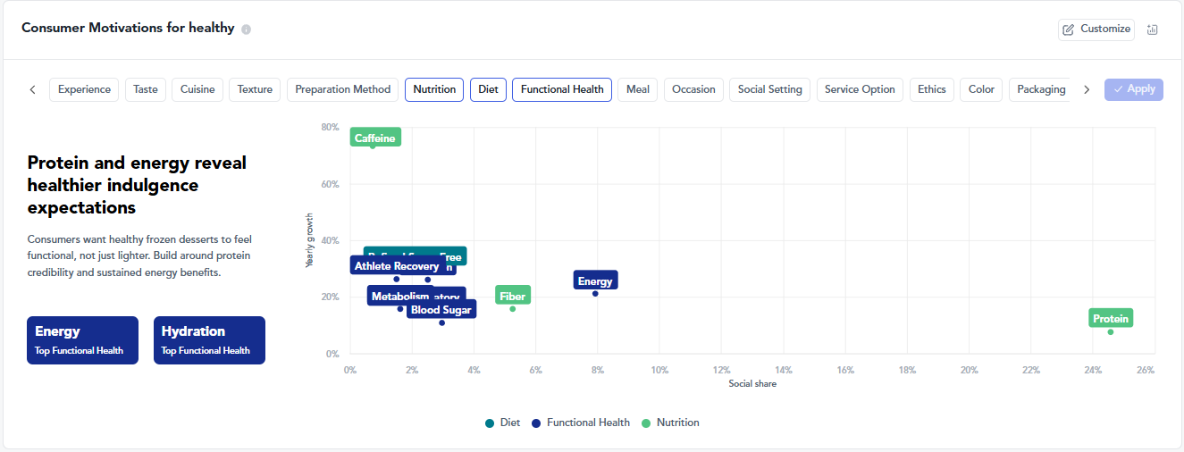
Task: Toggle the Diet legend color dot
Action: coord(490,423)
